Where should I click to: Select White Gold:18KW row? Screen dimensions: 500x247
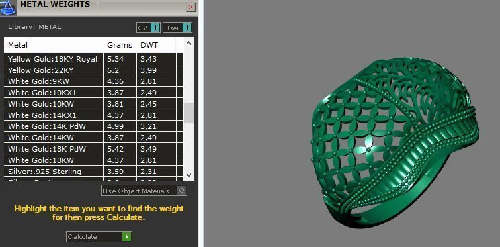tap(93, 160)
